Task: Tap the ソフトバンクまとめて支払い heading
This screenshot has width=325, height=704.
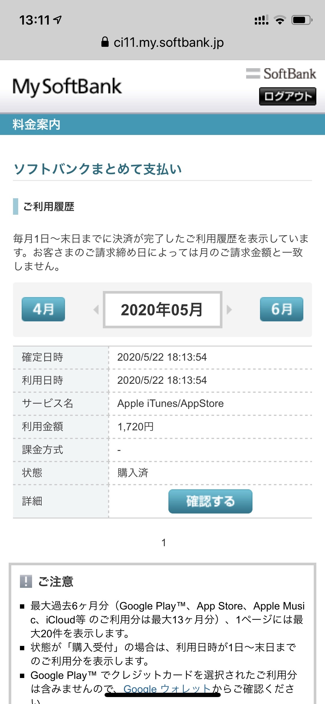Action: pos(98,169)
